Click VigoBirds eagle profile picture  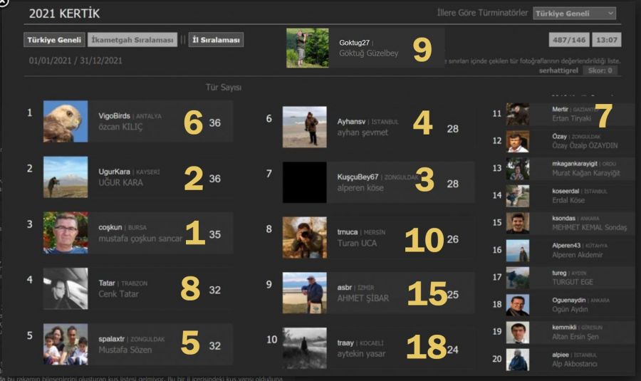pyautogui.click(x=66, y=121)
